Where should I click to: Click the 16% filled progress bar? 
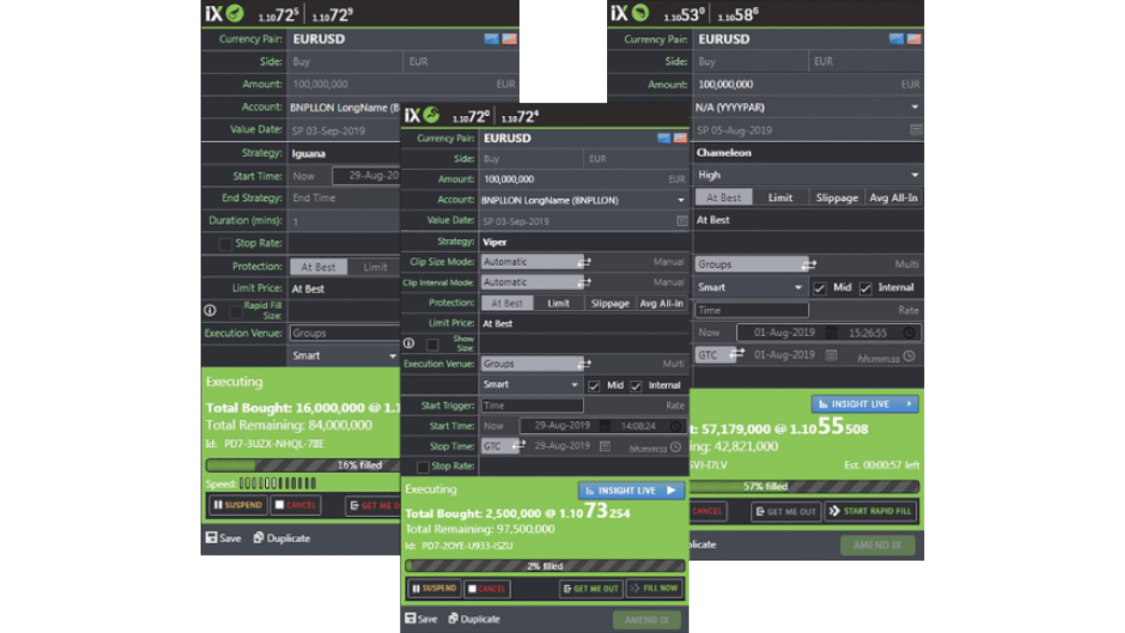click(x=302, y=465)
